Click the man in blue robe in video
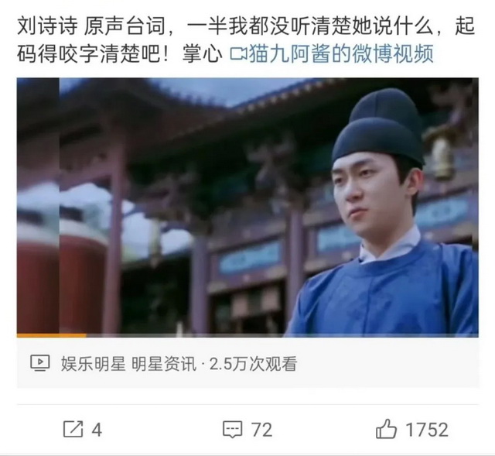 coord(387,221)
